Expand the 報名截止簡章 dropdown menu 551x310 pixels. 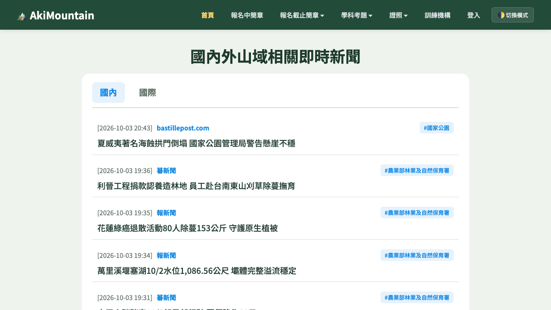pyautogui.click(x=302, y=15)
